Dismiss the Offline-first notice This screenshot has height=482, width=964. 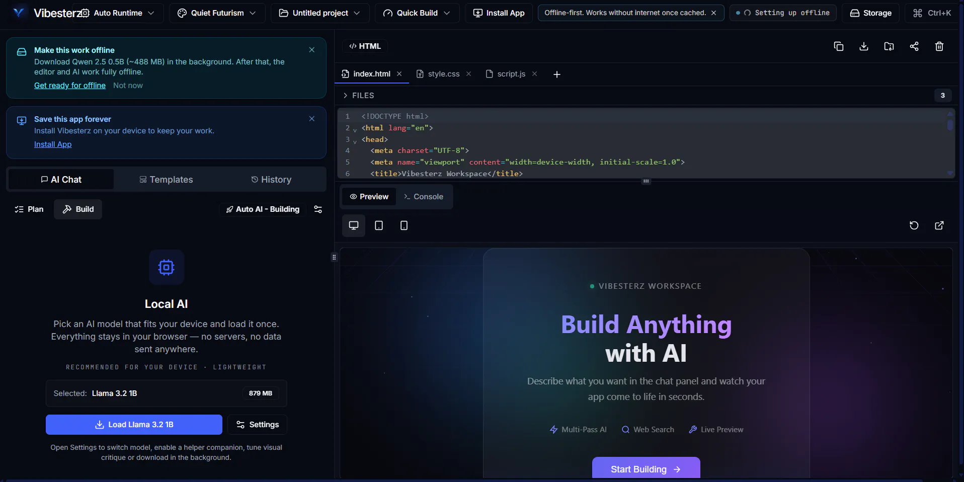[x=713, y=13]
